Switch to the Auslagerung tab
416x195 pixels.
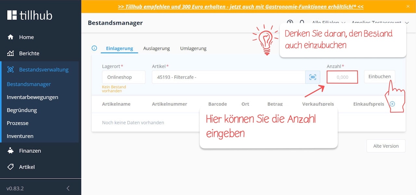156,48
